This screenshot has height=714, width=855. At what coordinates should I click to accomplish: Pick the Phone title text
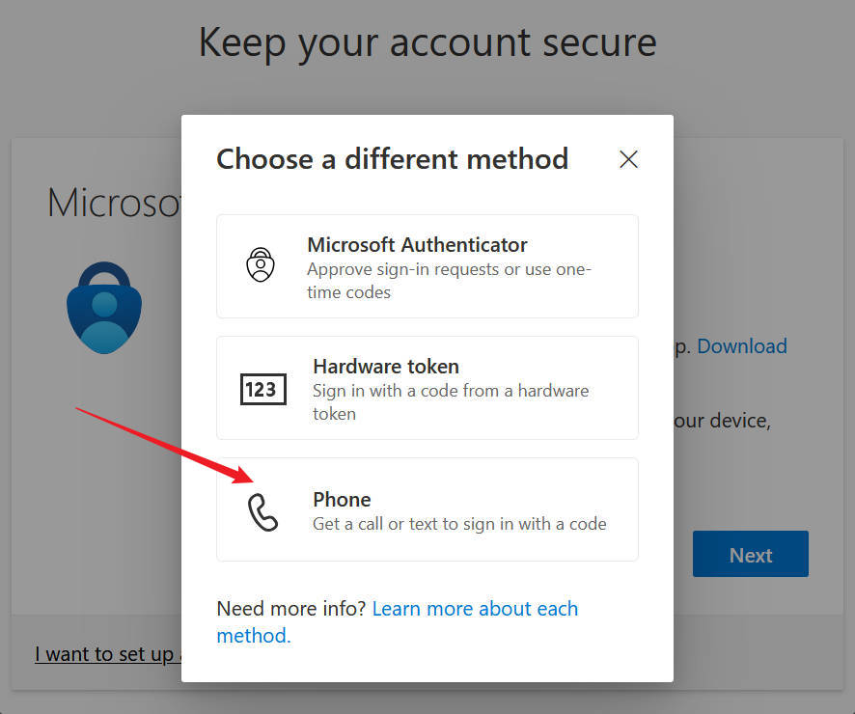click(x=342, y=499)
